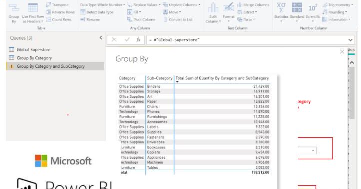Image resolution: width=361 pixels, height=189 pixels.
Task: Select the Copiers sub-category cell
Action: pyautogui.click(x=154, y=152)
